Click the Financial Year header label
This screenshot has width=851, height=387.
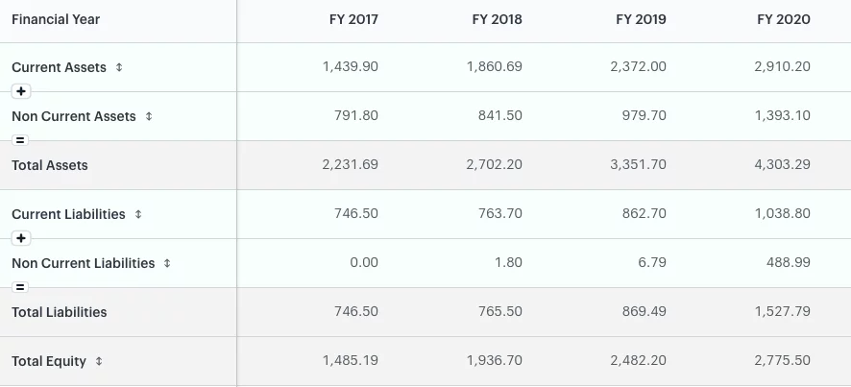[x=56, y=19]
